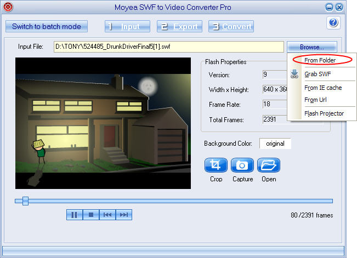Click the frame position slider handle
This screenshot has width=357, height=258.
(25, 201)
